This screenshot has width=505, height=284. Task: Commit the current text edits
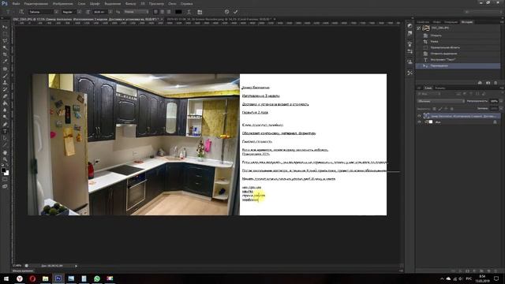pos(235,12)
